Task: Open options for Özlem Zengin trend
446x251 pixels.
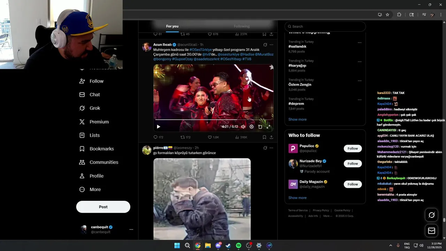Action: tap(360, 81)
